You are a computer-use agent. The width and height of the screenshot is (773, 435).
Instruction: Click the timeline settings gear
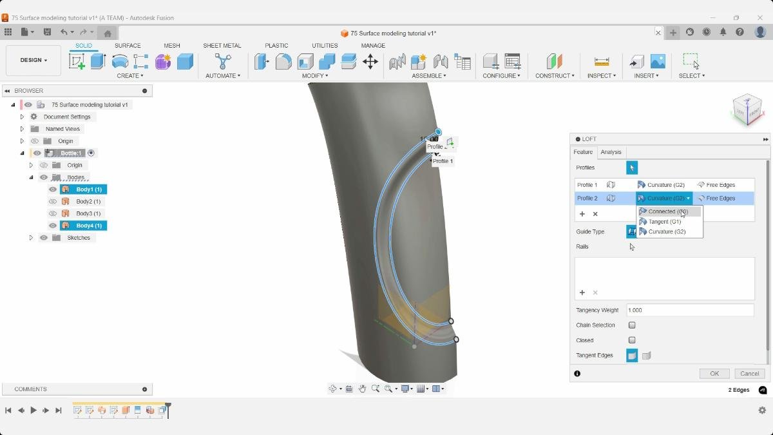tap(762, 410)
